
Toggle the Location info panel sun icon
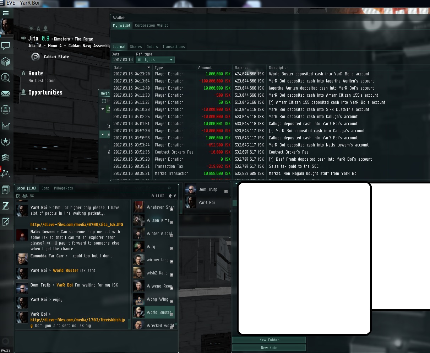[x=32, y=28]
